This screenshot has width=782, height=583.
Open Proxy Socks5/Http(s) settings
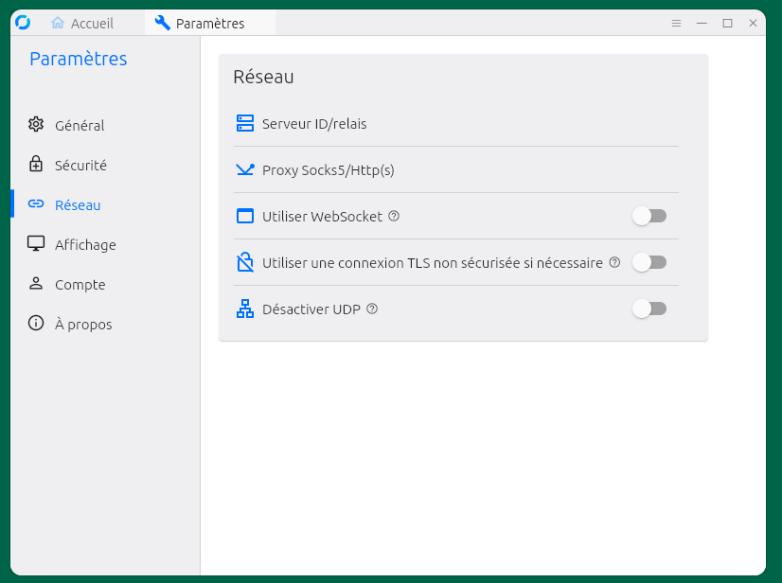click(456, 169)
